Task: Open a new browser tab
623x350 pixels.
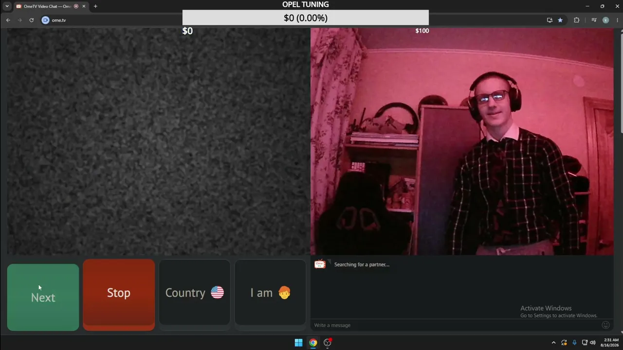Action: click(x=95, y=6)
